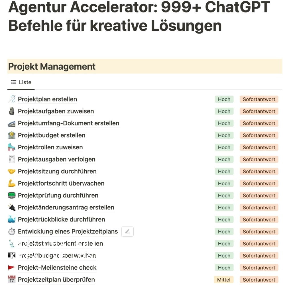Click the red flag icon for Projekt-Meilensteine check
Image resolution: width=285 pixels, height=285 pixels.
(x=12, y=268)
